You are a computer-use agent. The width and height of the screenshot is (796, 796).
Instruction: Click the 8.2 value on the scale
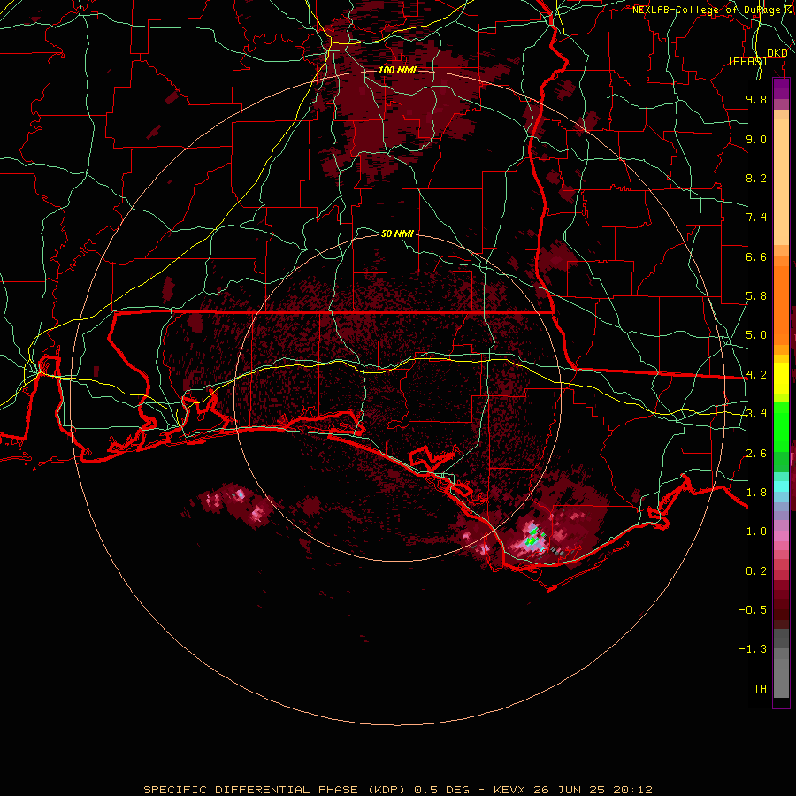point(756,178)
